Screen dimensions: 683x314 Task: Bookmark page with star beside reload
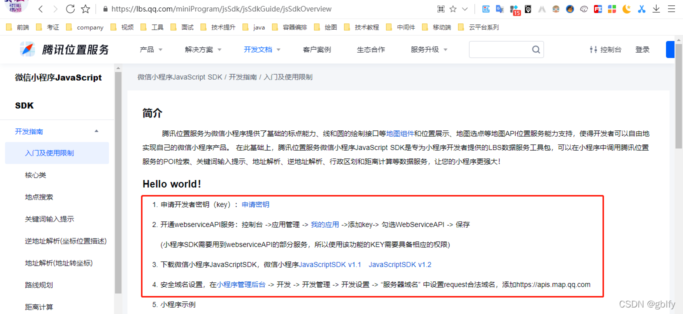(85, 9)
